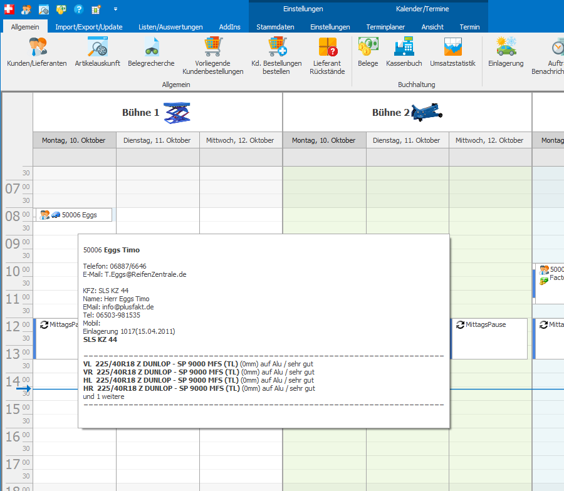Create new appointment via quick access calendar icon
Viewport: 564px width, 491px height.
point(96,9)
